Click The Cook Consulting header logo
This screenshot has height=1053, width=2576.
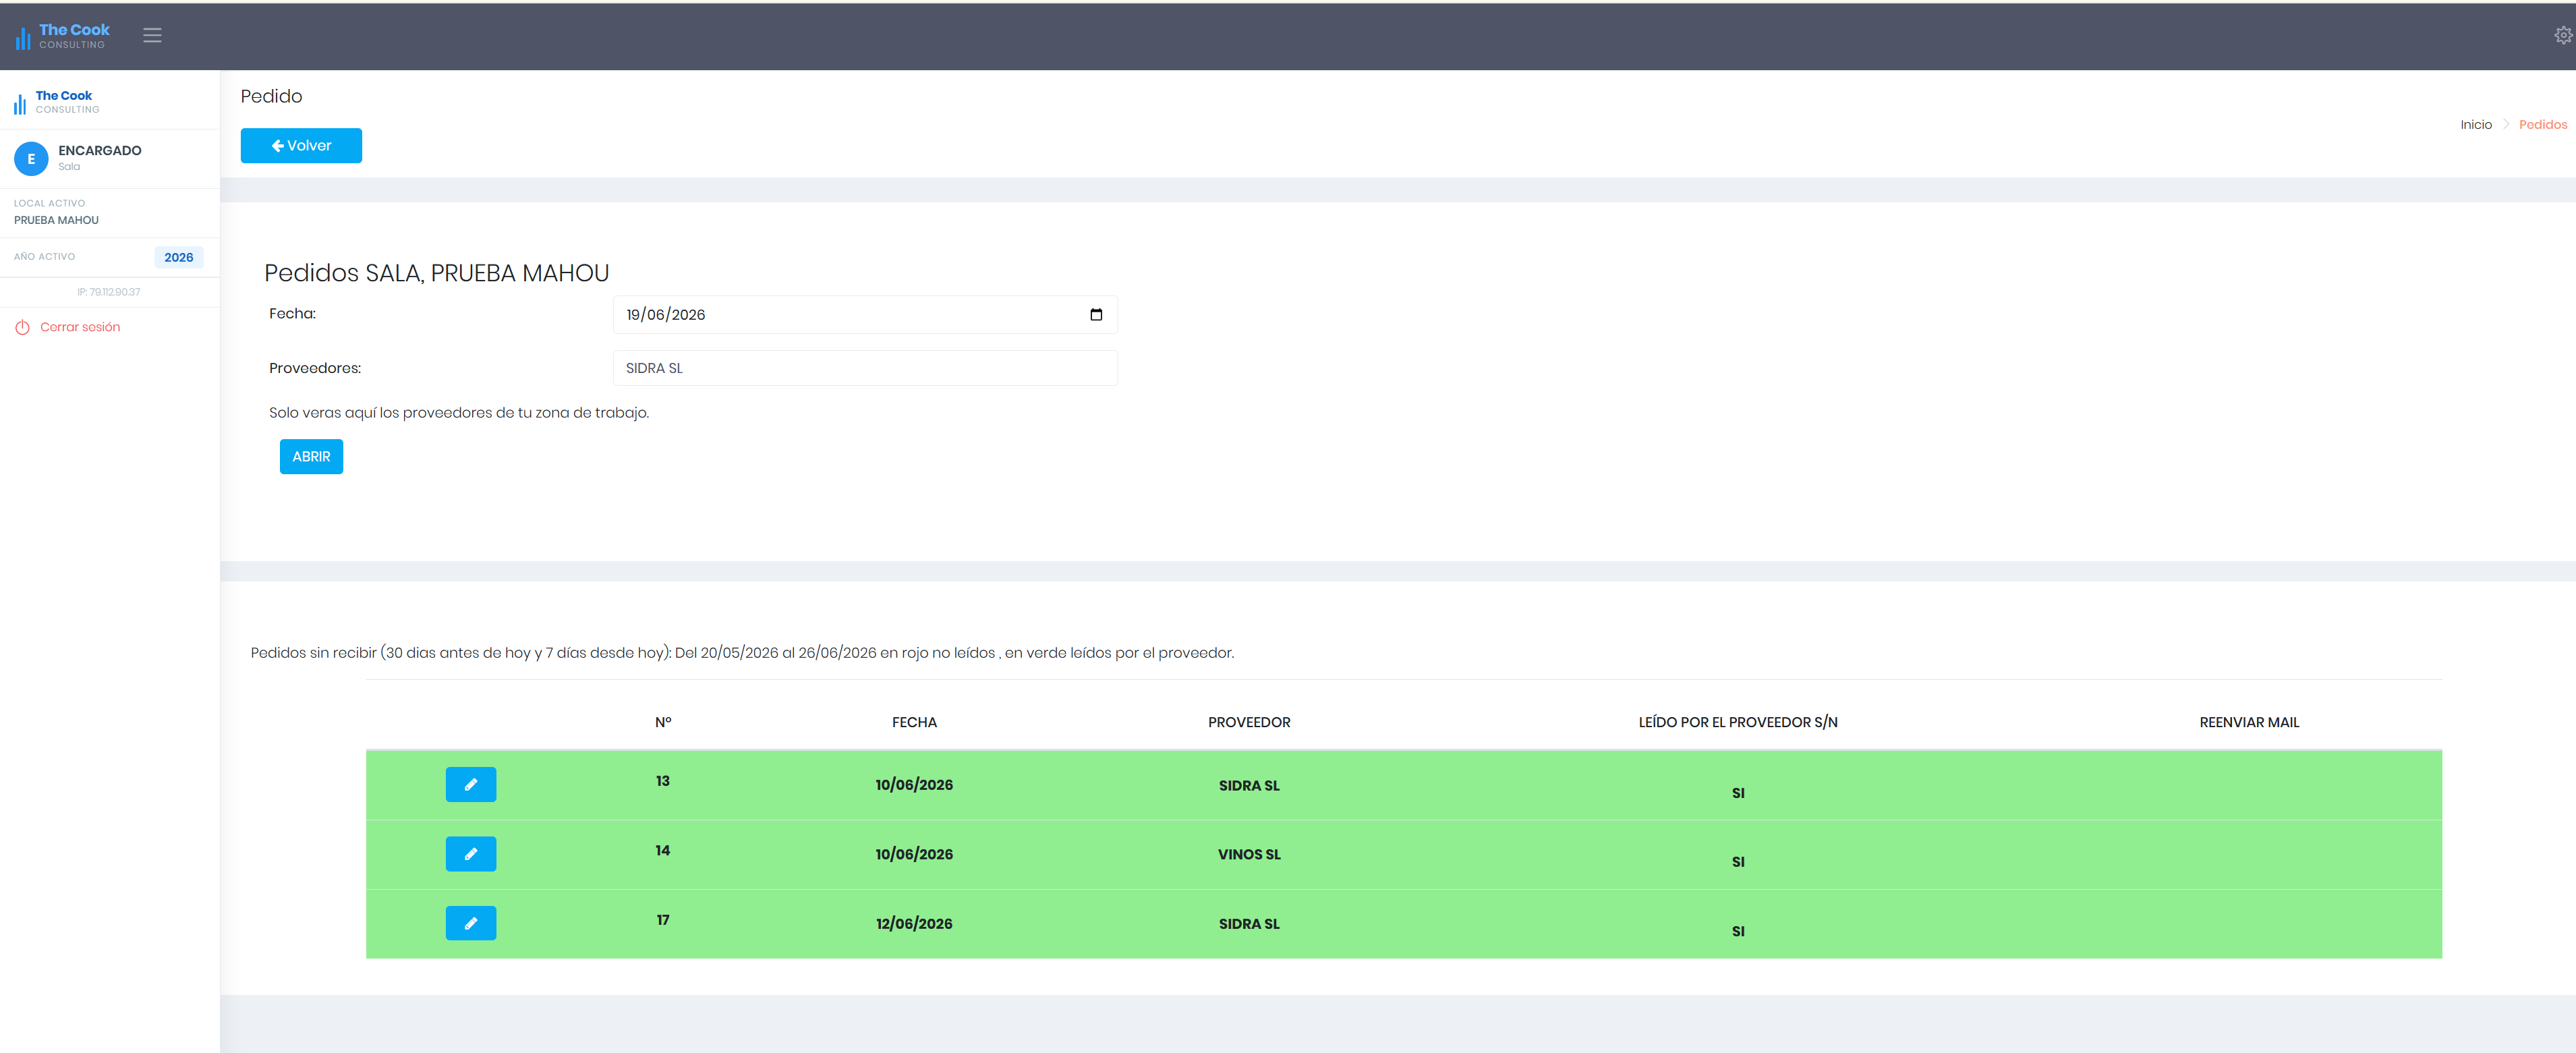pyautogui.click(x=62, y=36)
